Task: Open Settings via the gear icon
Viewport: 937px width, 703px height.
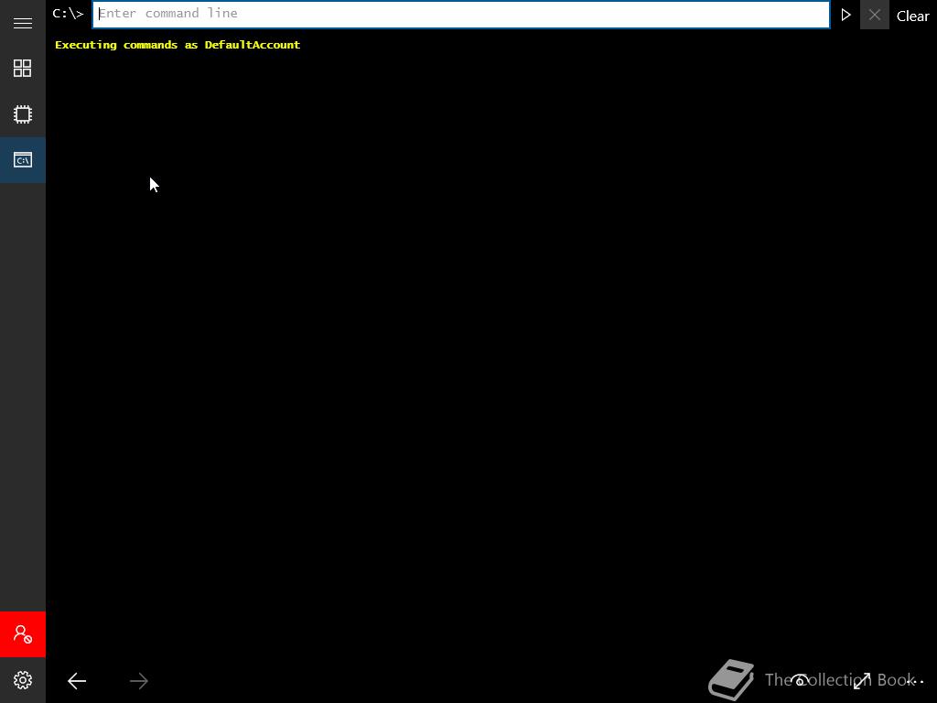Action: click(23, 680)
